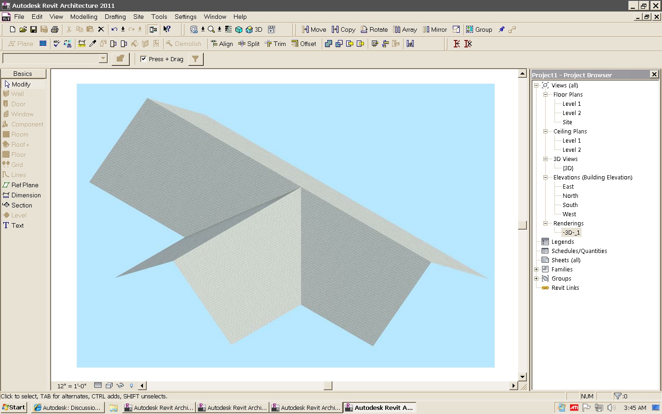This screenshot has width=662, height=414.
Task: Open the Undo history dropdown arrow
Action: (x=123, y=29)
